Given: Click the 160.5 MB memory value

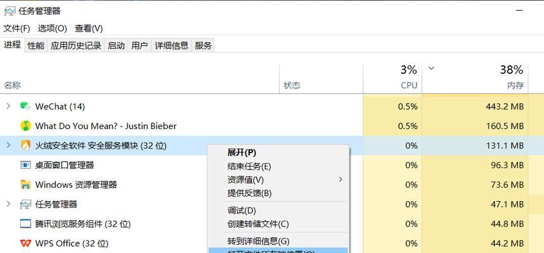Looking at the screenshot, I should pos(504,126).
